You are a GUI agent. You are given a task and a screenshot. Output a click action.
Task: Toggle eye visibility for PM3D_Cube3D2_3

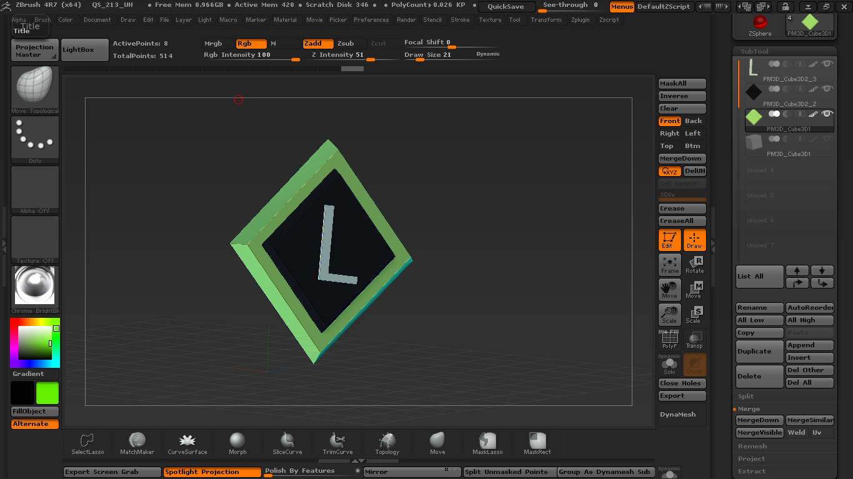coord(827,64)
